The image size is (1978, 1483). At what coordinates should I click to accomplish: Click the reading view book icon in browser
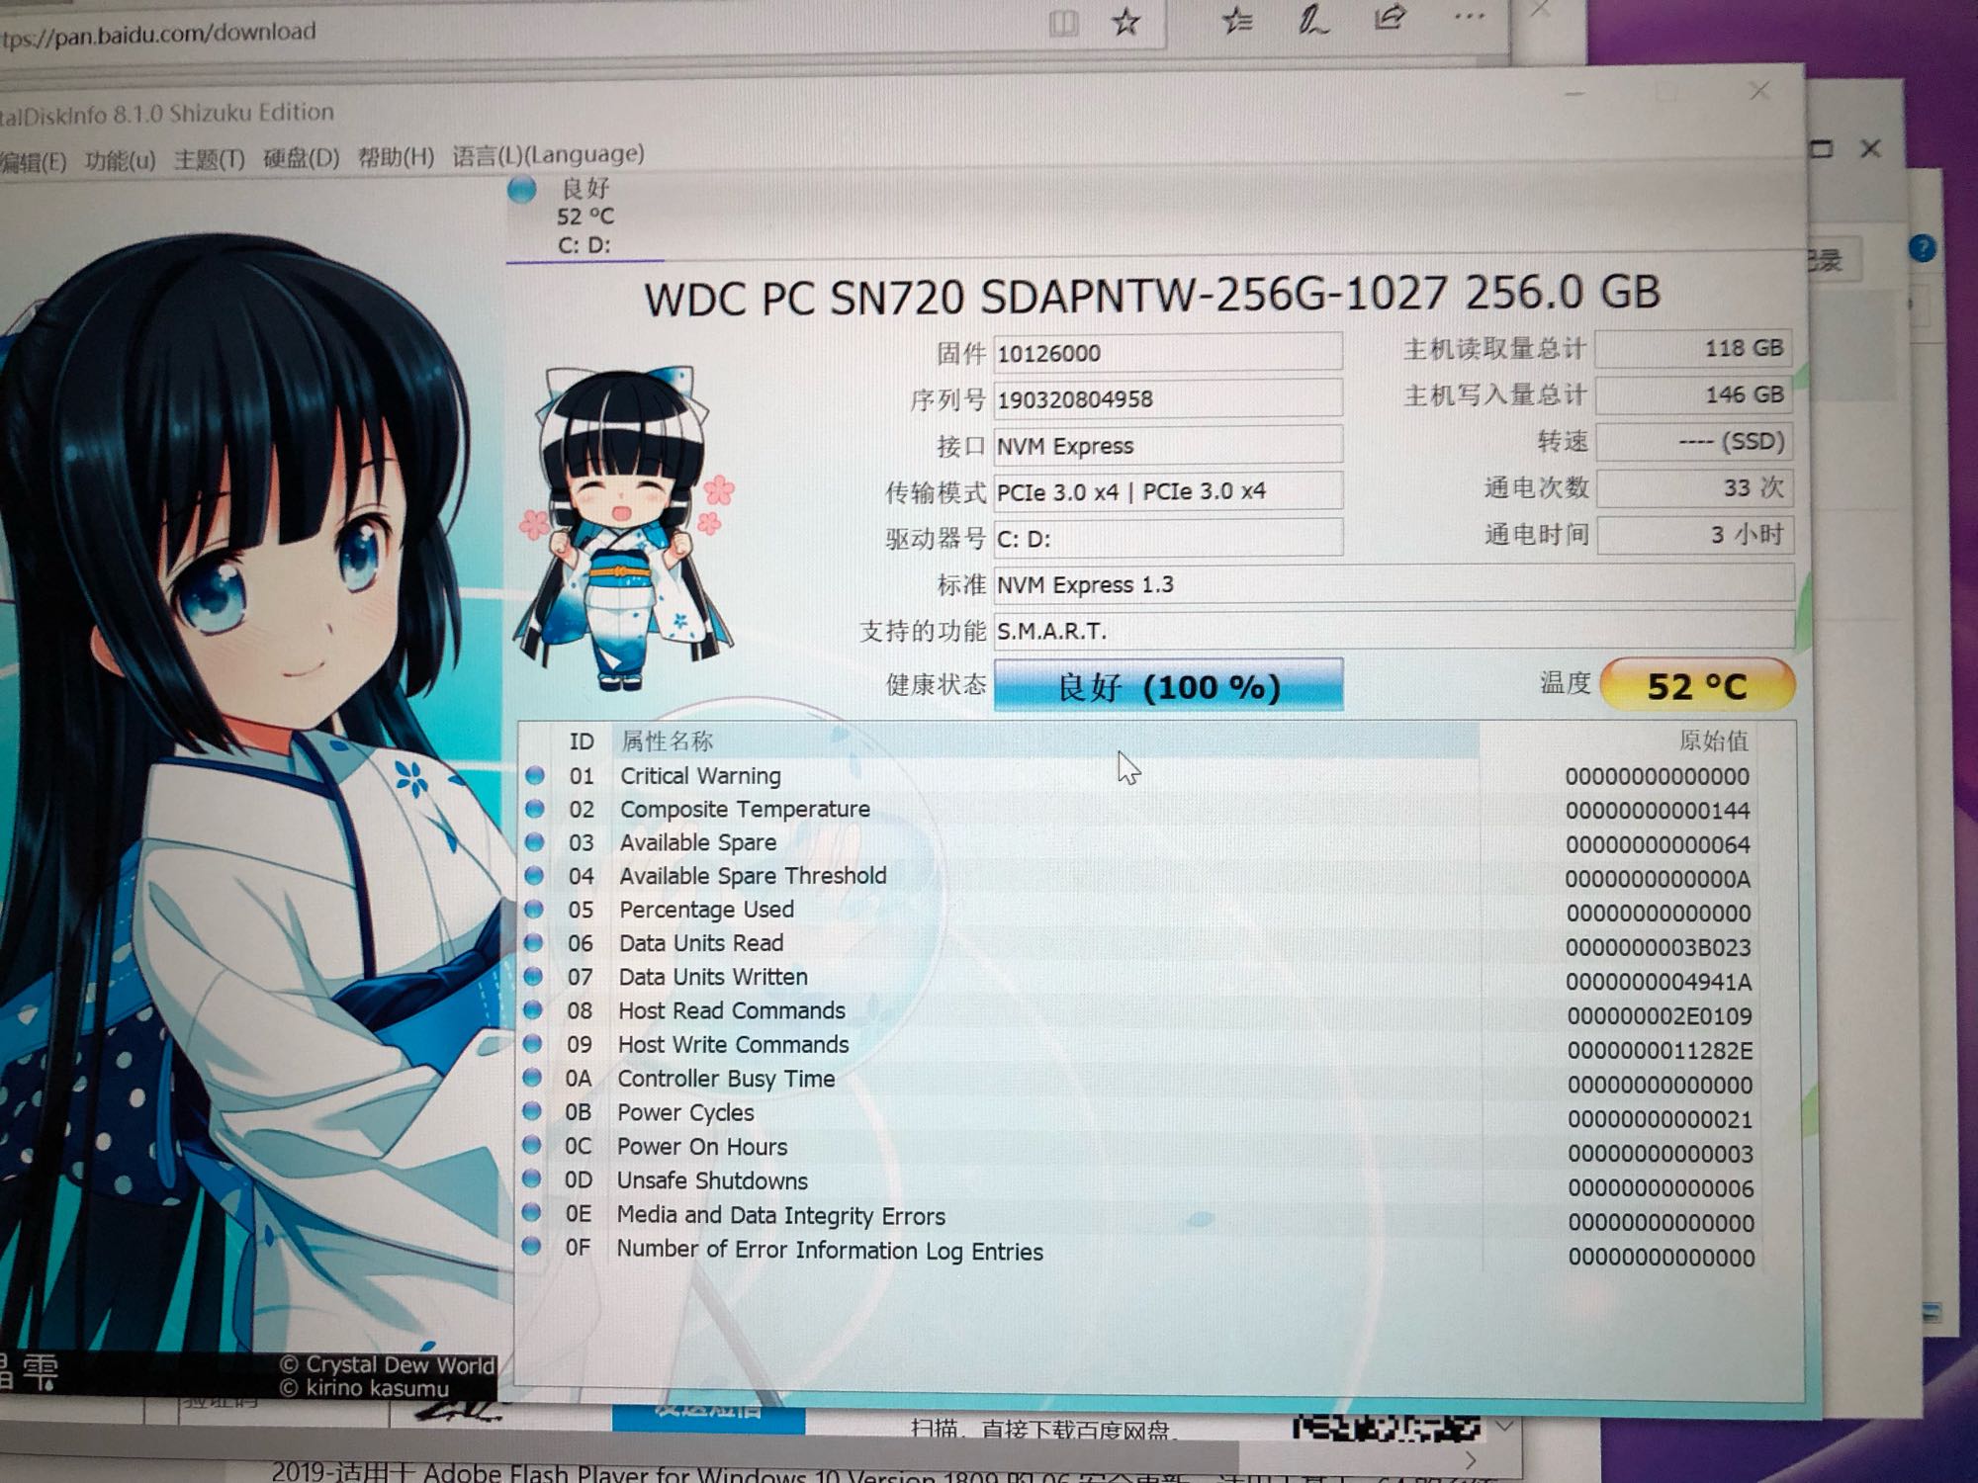point(1063,23)
